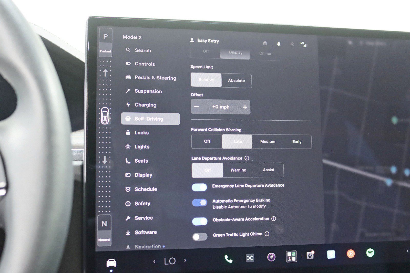Open the dashcam icon with red dot
Screen dimensions: 410x273
pos(310,255)
